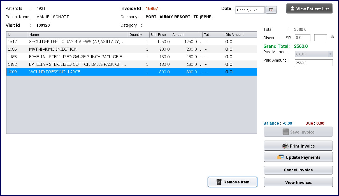
Task: Select the STERILIZED COTTON BALLS row
Action: tap(78, 64)
